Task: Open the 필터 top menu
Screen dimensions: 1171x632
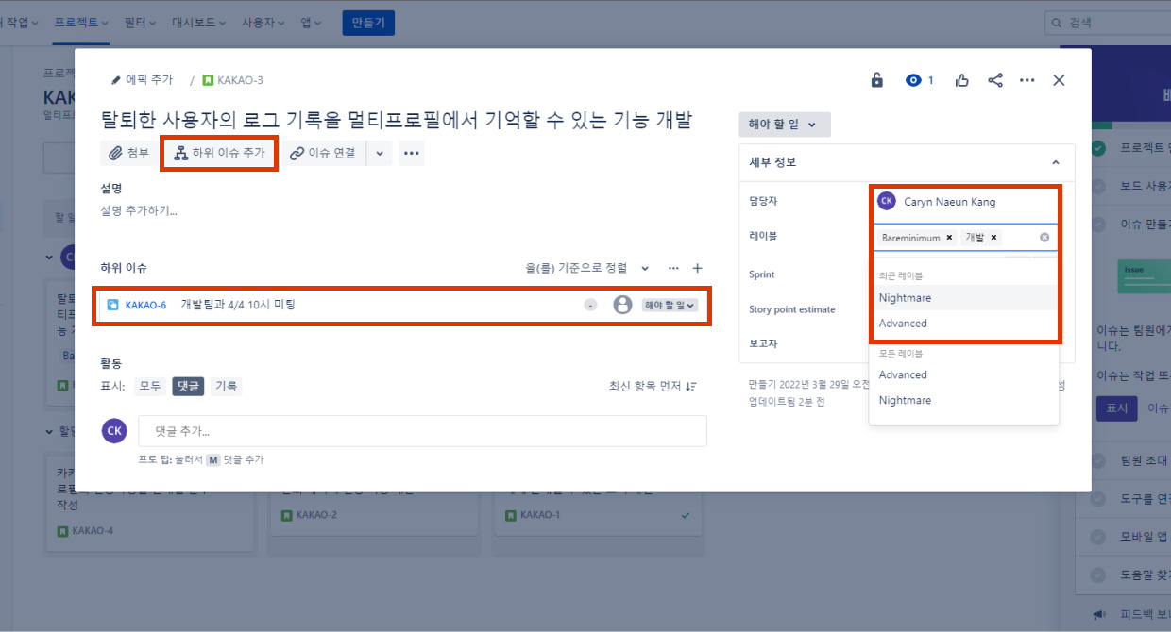Action: click(140, 22)
